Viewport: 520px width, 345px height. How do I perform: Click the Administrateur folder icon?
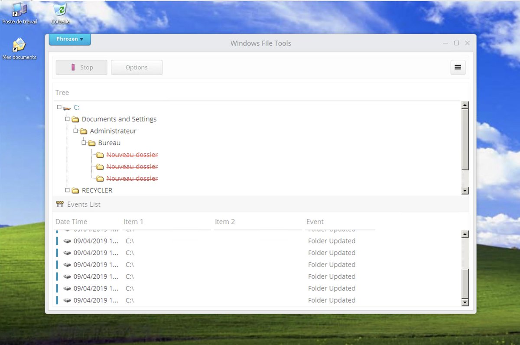click(x=84, y=131)
